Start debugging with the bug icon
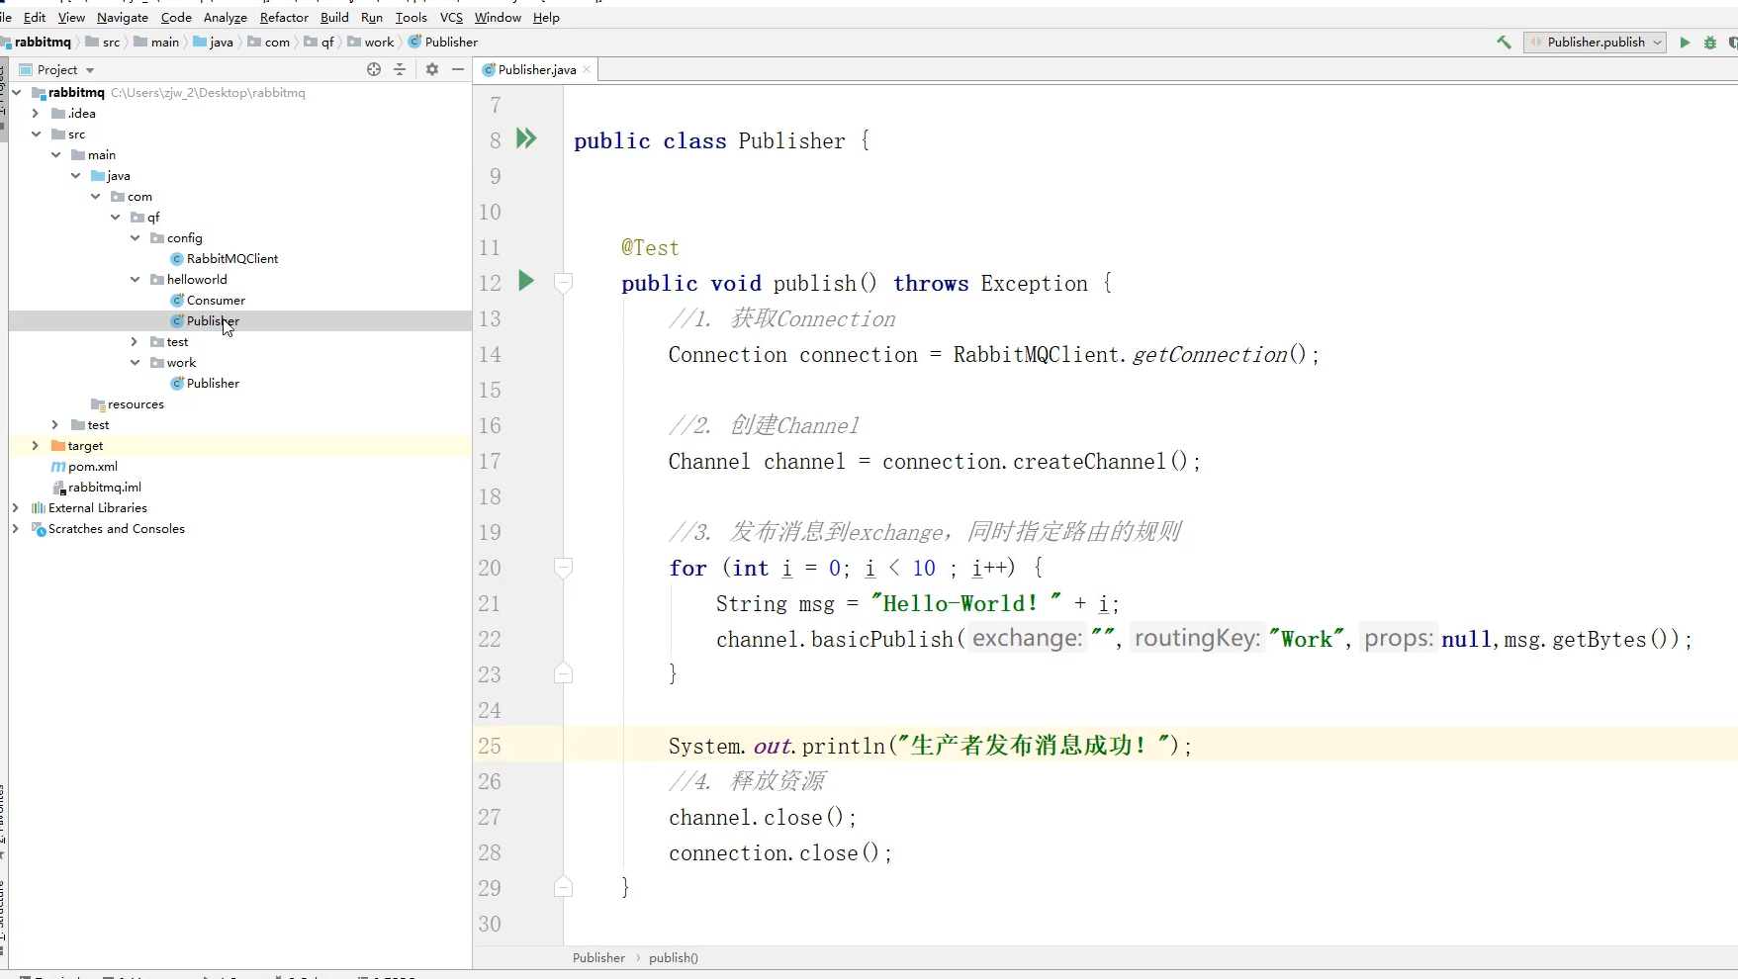This screenshot has height=979, width=1738. [1710, 43]
